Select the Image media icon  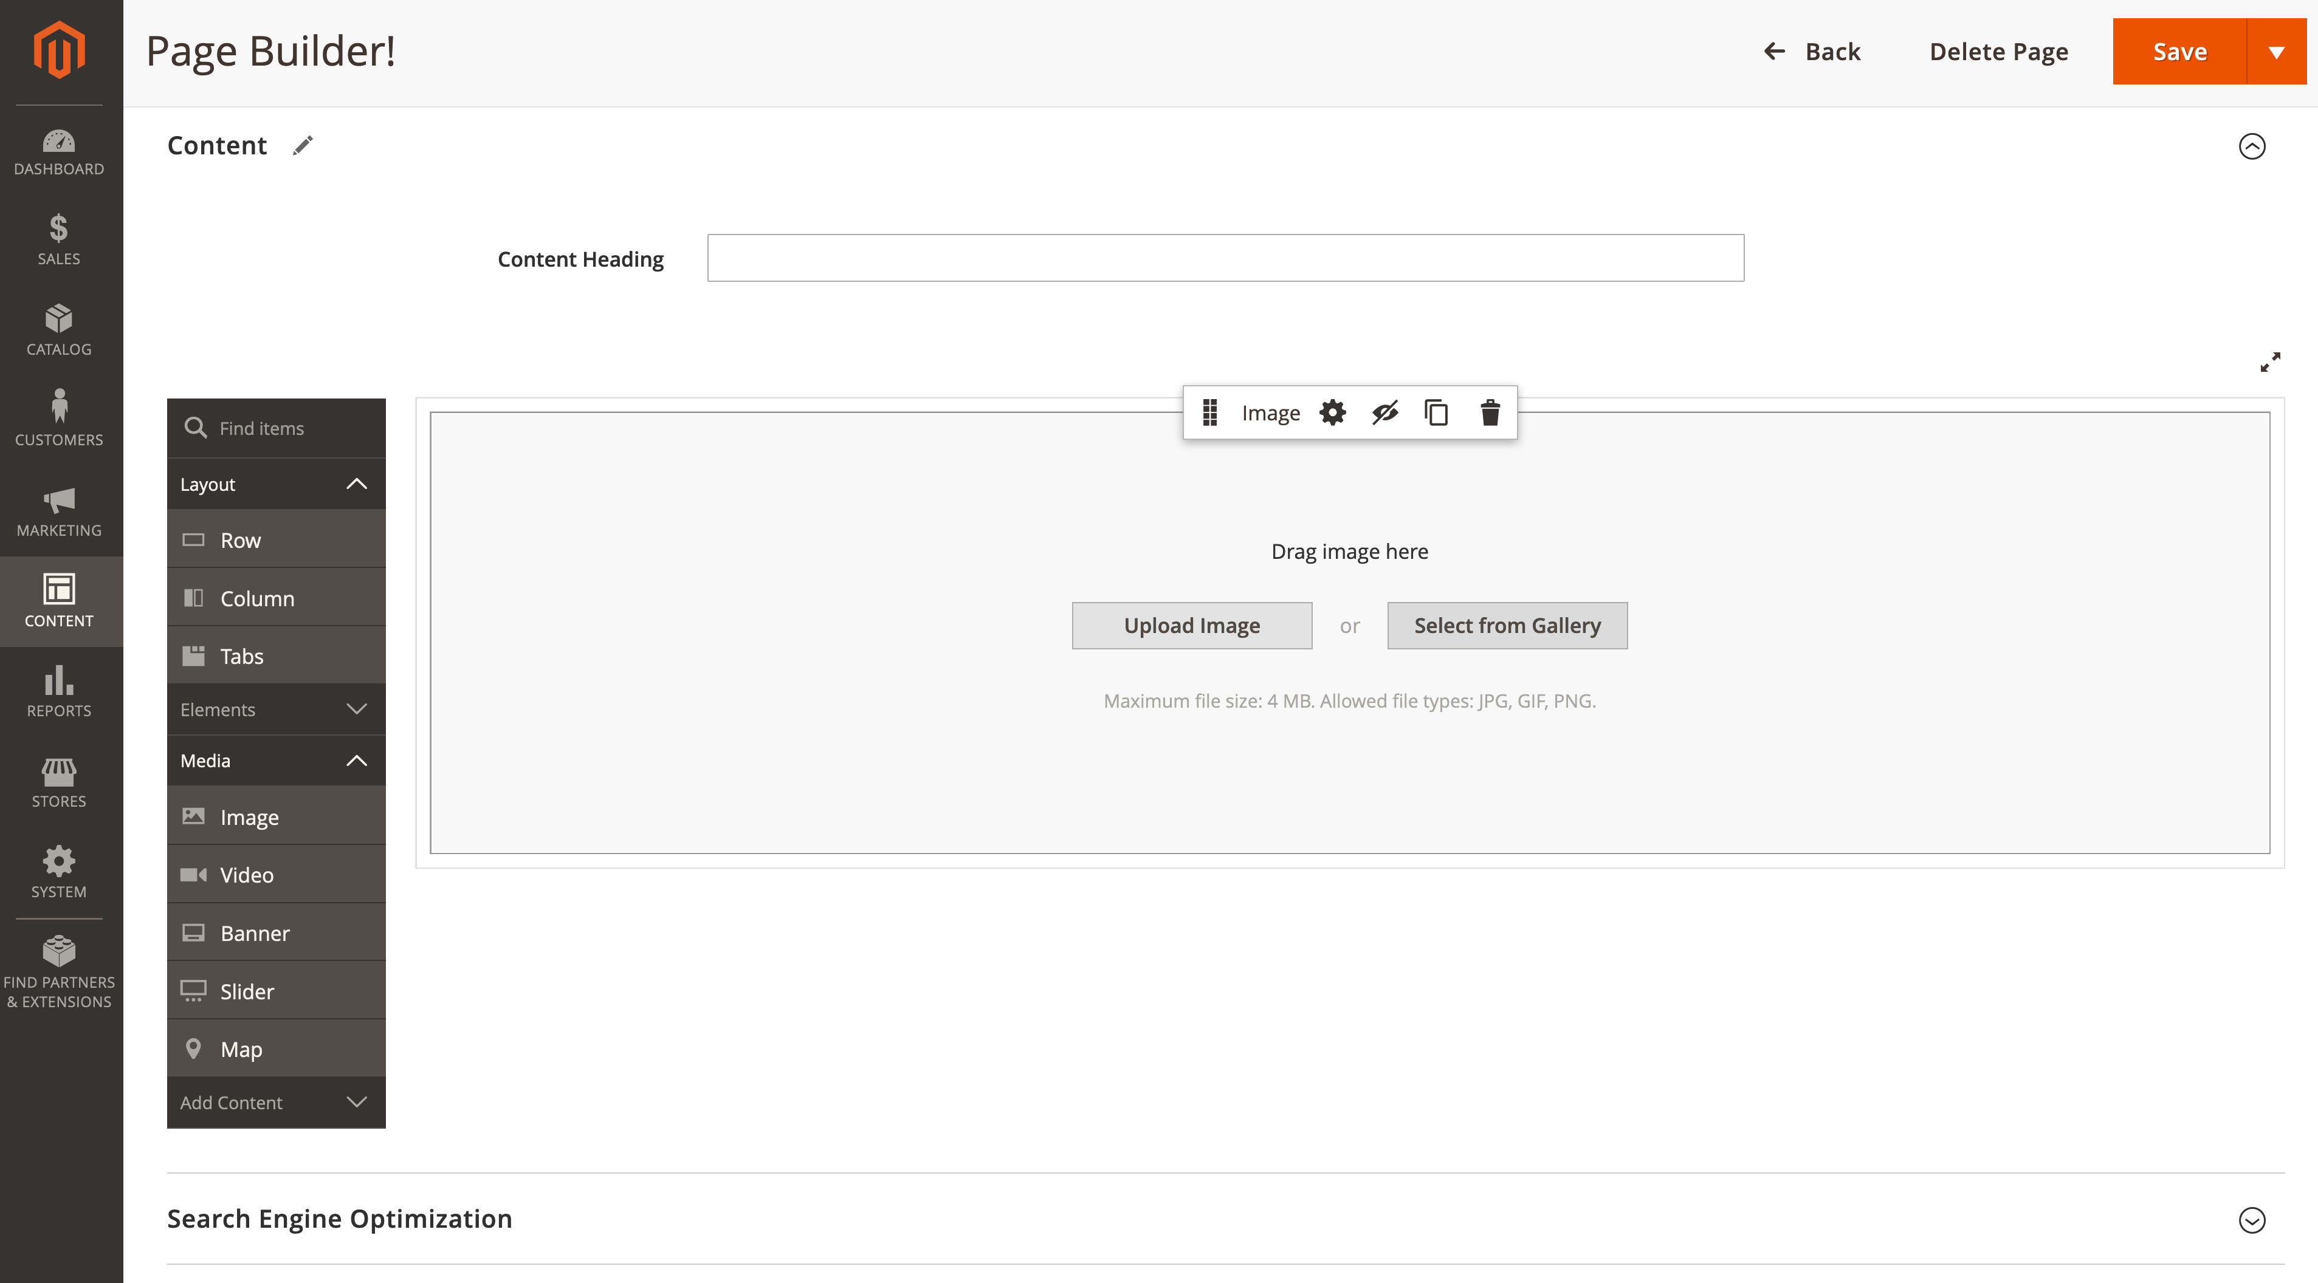coord(193,816)
